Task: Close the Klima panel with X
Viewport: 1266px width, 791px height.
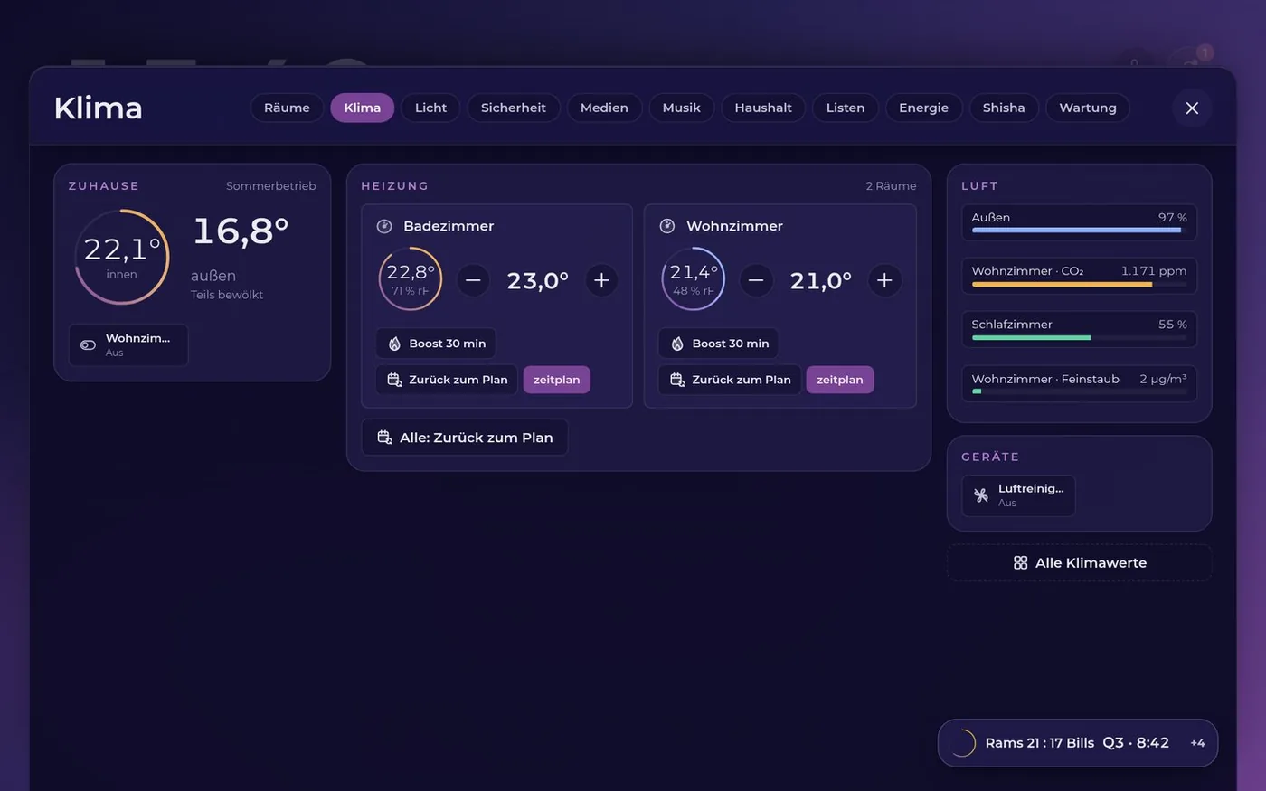Action: (x=1192, y=108)
